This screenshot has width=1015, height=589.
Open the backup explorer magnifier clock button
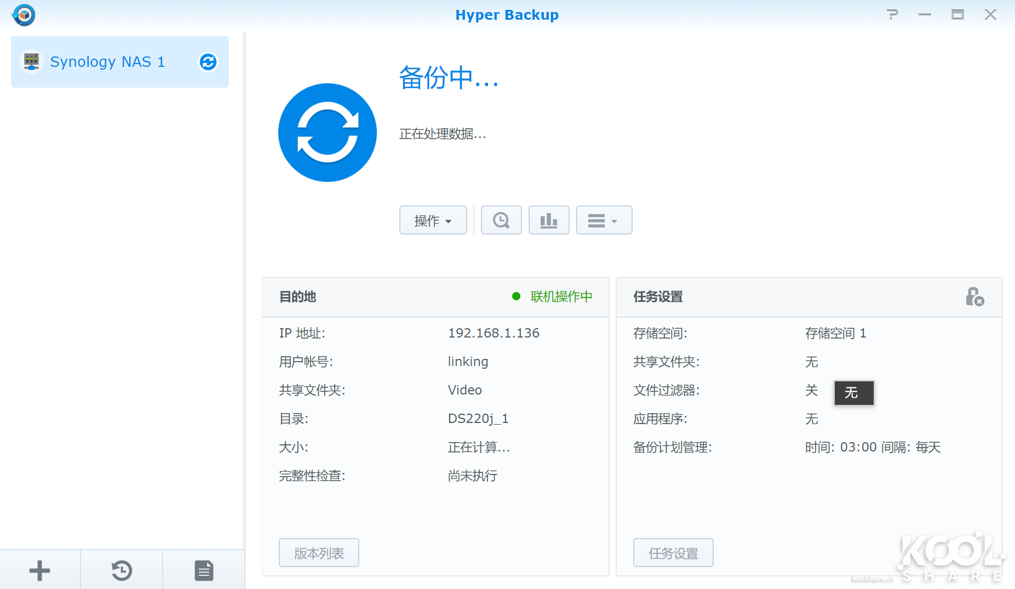(x=501, y=220)
